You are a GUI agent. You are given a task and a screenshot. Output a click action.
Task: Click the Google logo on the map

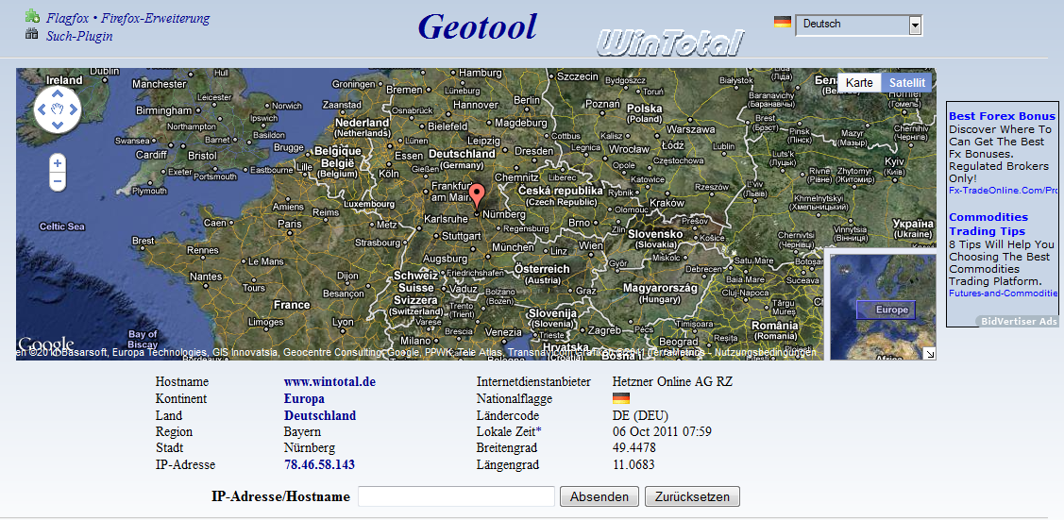(45, 344)
